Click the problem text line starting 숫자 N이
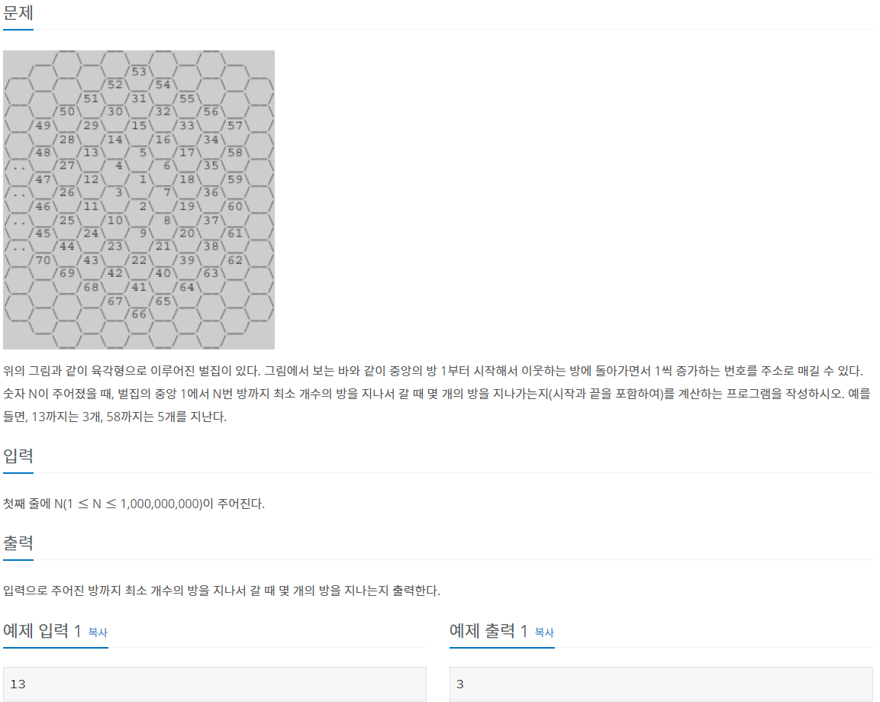Viewport: 880px width, 702px height. coord(437,394)
